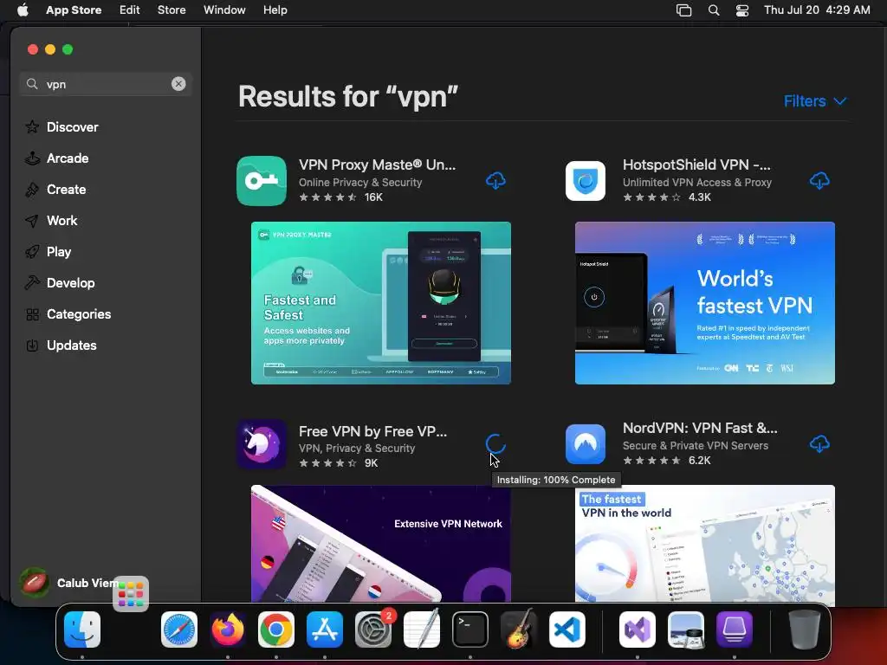
Task: Open Apple Configurator from the Dock
Action: tap(735, 629)
